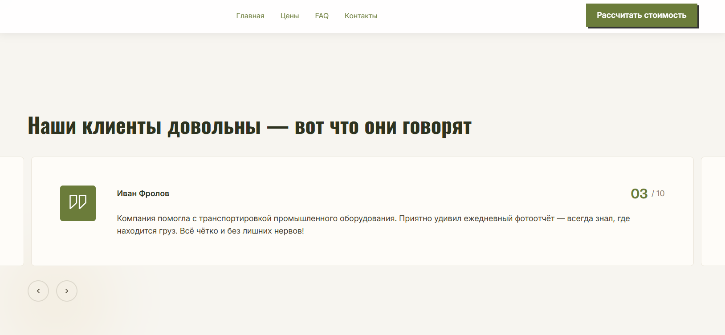The height and width of the screenshot is (335, 725).
Task: Click the previous review arrow button
Action: [38, 291]
